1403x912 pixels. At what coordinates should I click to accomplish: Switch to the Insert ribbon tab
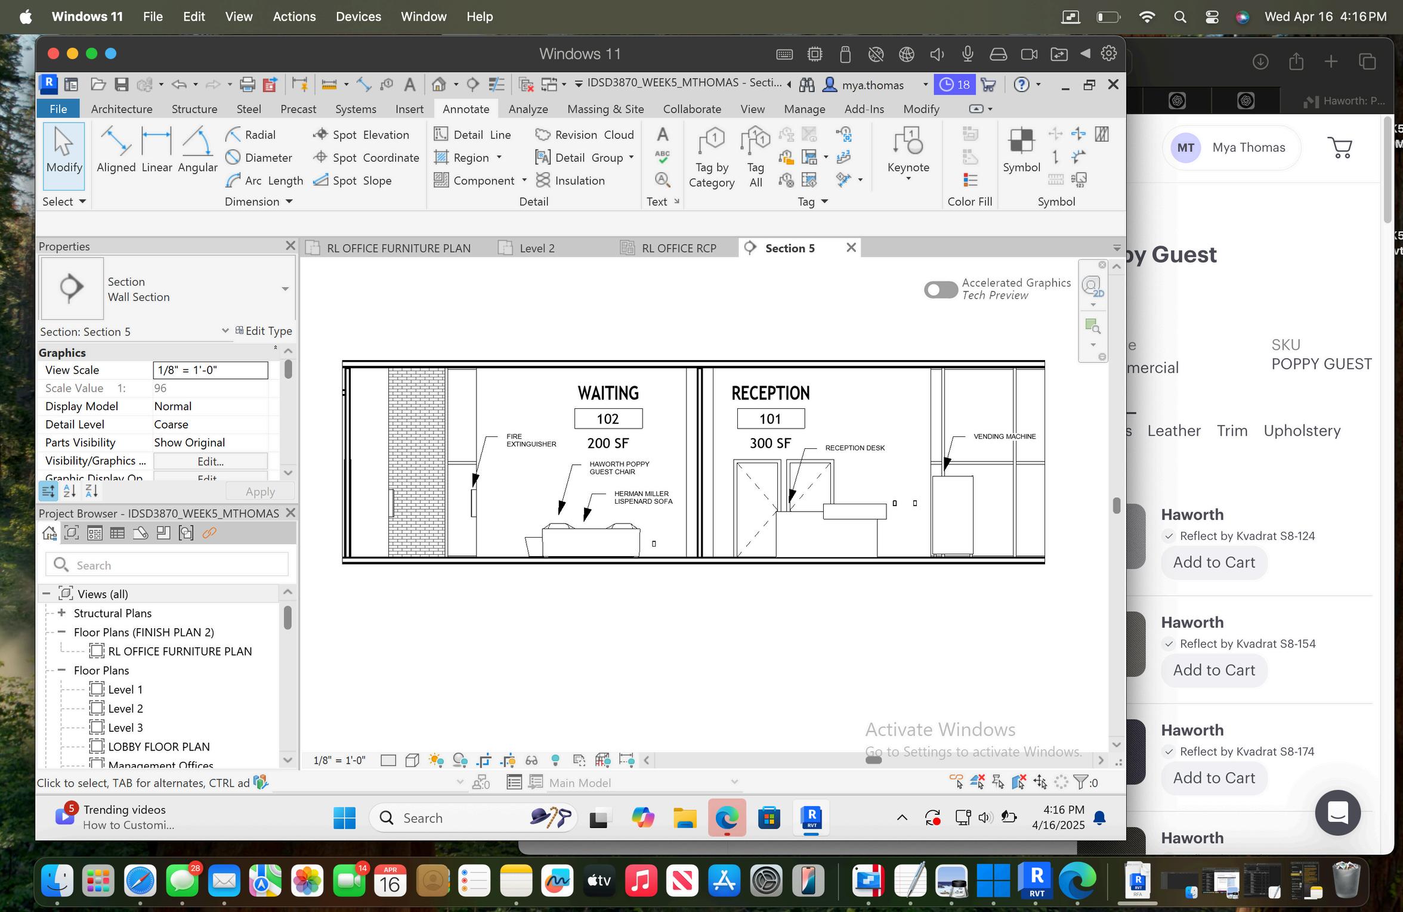click(x=409, y=109)
